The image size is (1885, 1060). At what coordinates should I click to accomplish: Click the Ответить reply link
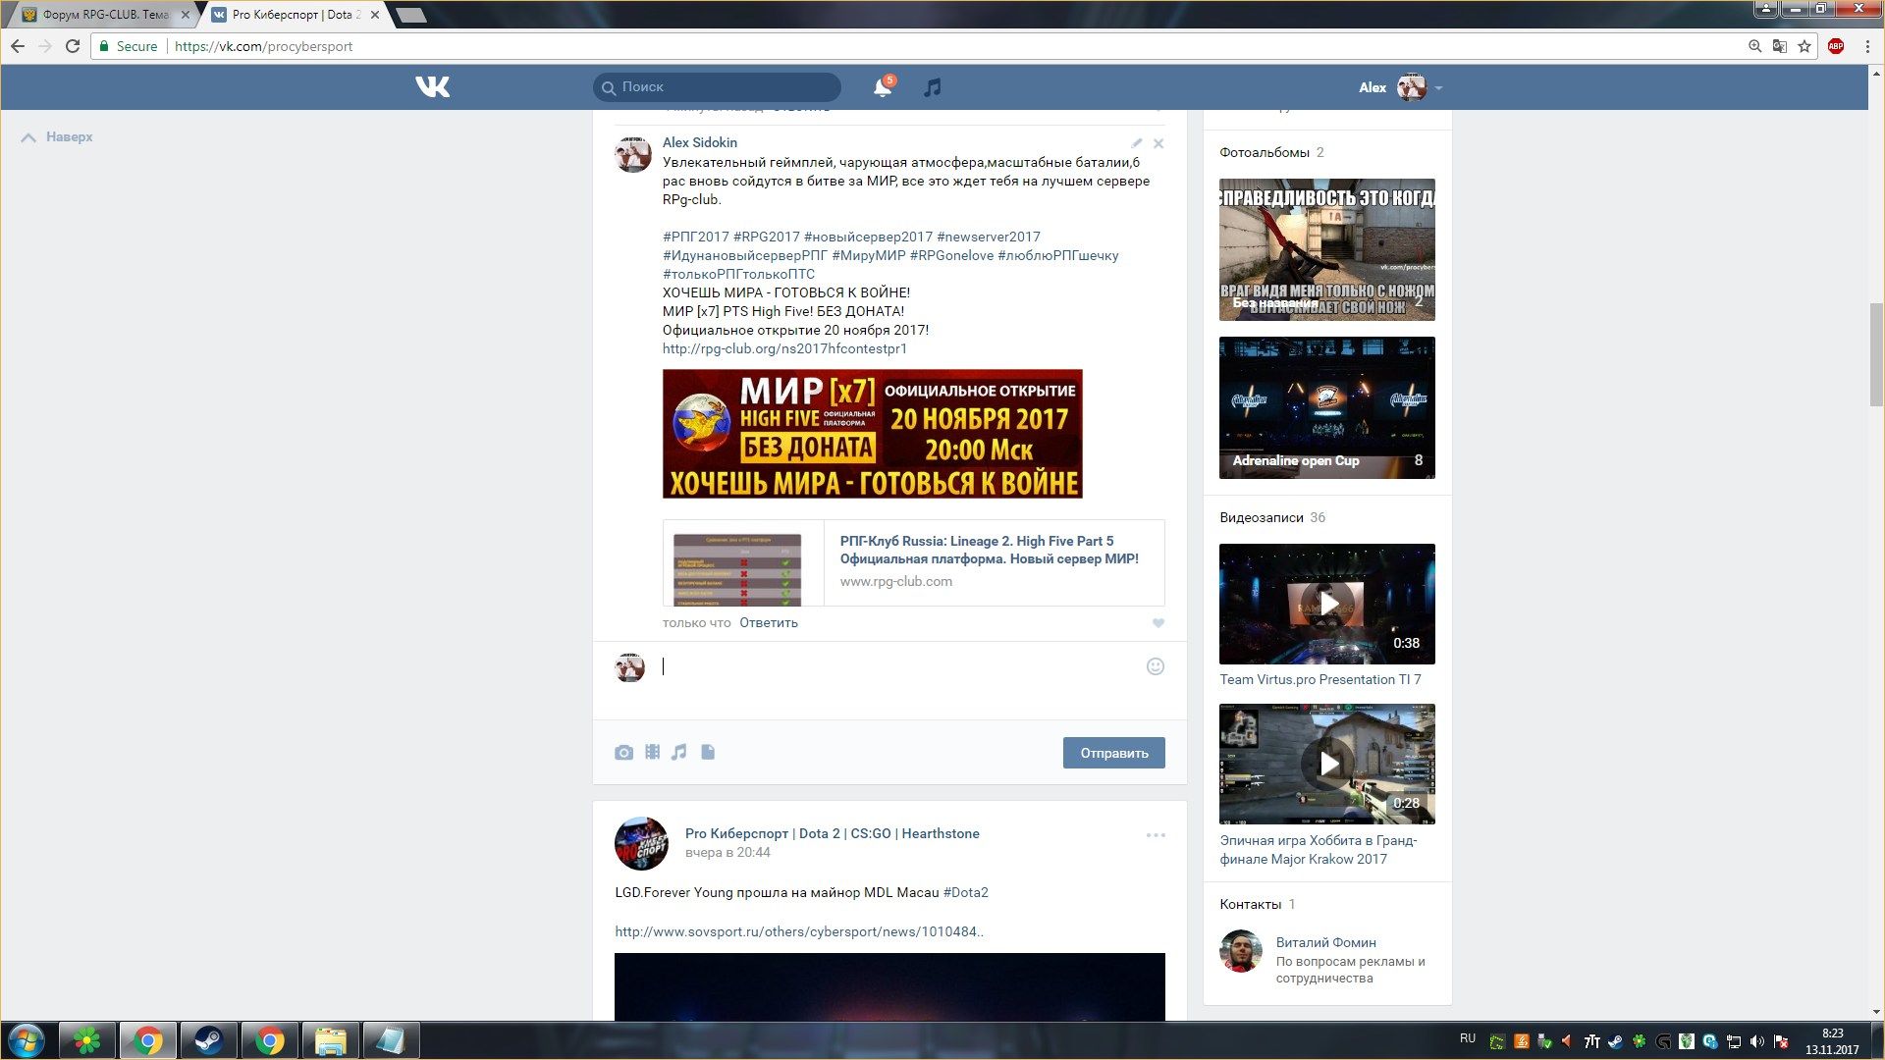pos(768,623)
